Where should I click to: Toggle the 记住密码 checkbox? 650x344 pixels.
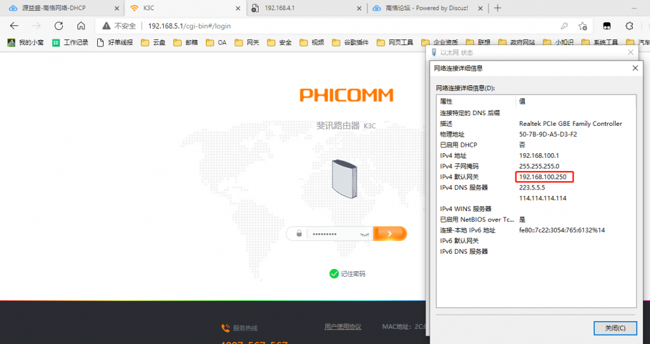(x=334, y=273)
